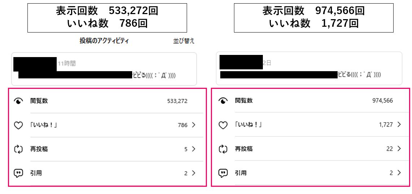Click the repost arrows icon in right panel
This screenshot has width=412, height=194.
223,149
